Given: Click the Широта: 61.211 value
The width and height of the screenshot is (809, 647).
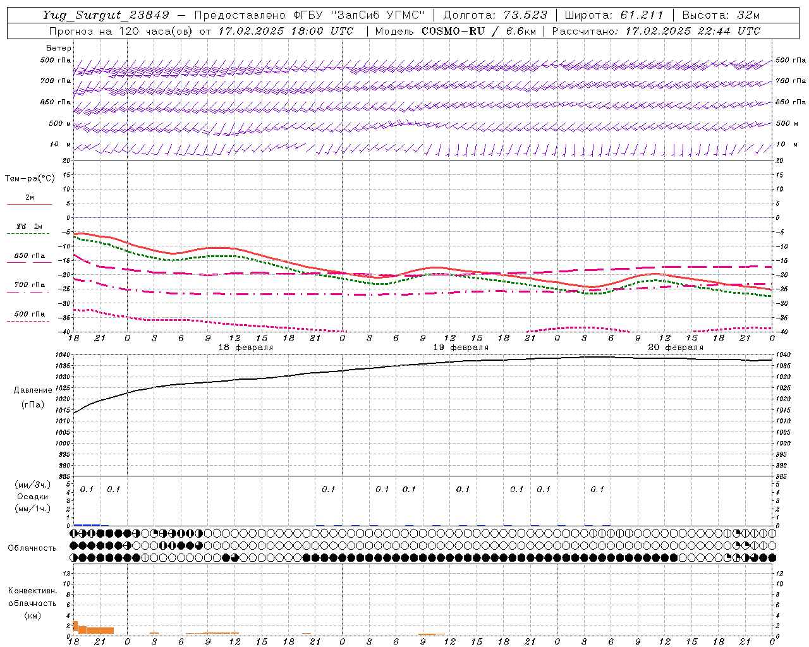Looking at the screenshot, I should tap(614, 15).
